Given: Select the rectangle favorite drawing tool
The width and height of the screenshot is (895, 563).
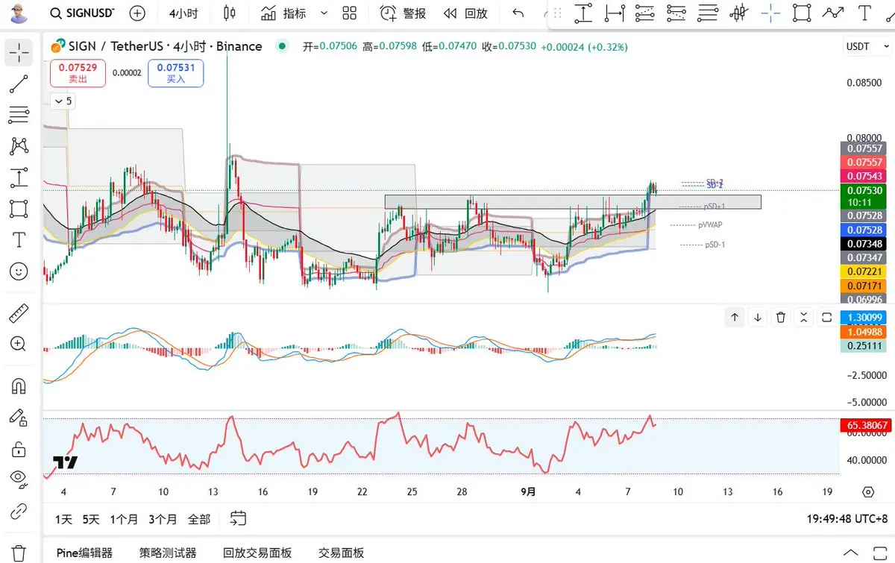Looking at the screenshot, I should click(802, 13).
